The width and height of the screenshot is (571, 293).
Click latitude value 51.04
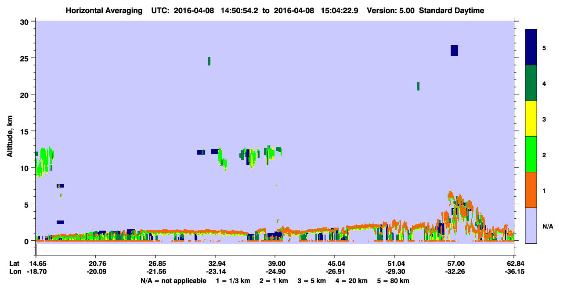[394, 264]
